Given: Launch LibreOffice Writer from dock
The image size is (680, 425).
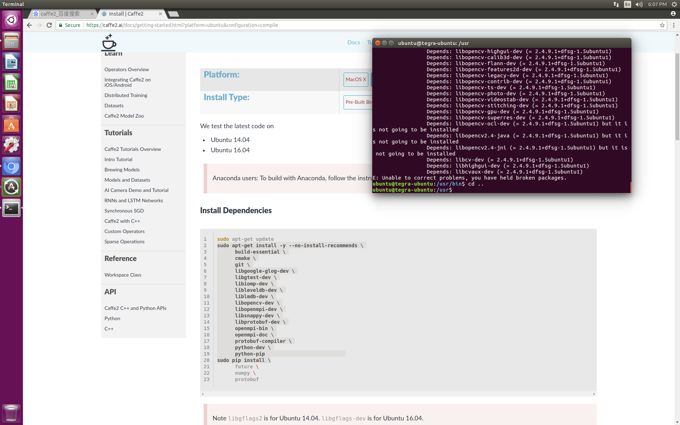Looking at the screenshot, I should (11, 62).
